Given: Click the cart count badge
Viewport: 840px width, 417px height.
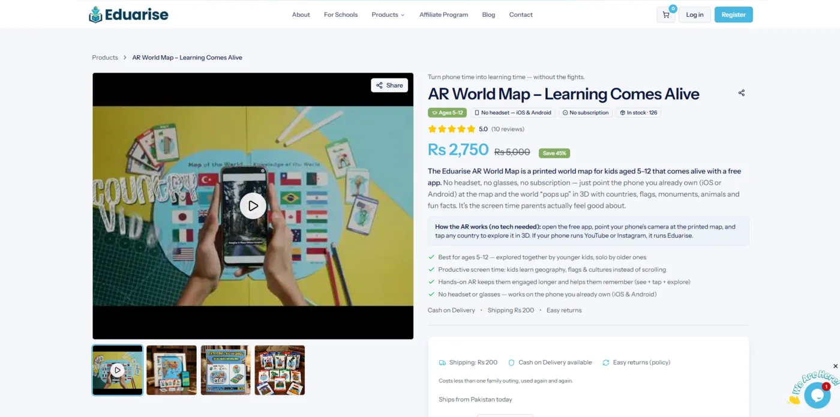Looking at the screenshot, I should click(673, 9).
